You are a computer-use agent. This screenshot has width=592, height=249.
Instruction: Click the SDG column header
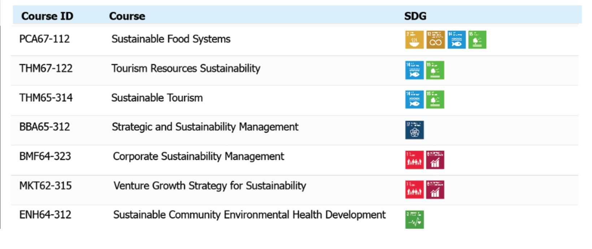point(415,16)
